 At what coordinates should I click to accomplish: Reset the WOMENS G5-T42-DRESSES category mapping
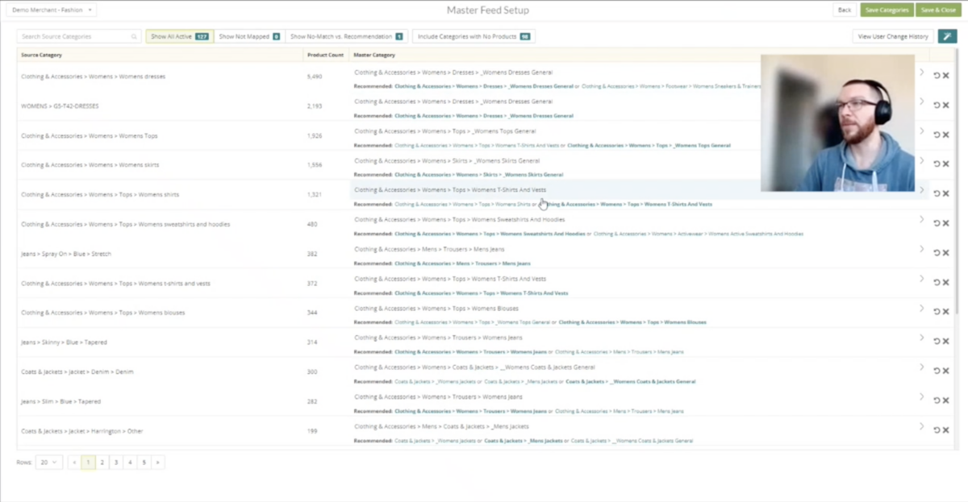point(935,105)
